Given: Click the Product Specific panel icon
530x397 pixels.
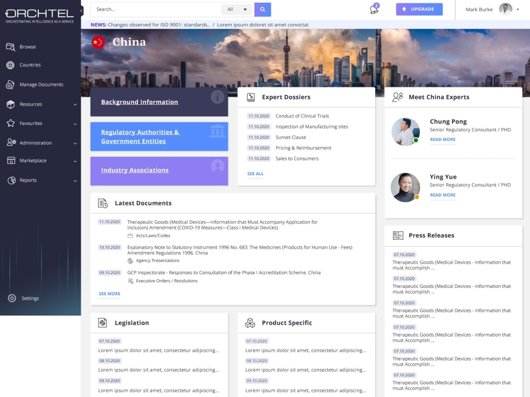Looking at the screenshot, I should click(x=250, y=322).
